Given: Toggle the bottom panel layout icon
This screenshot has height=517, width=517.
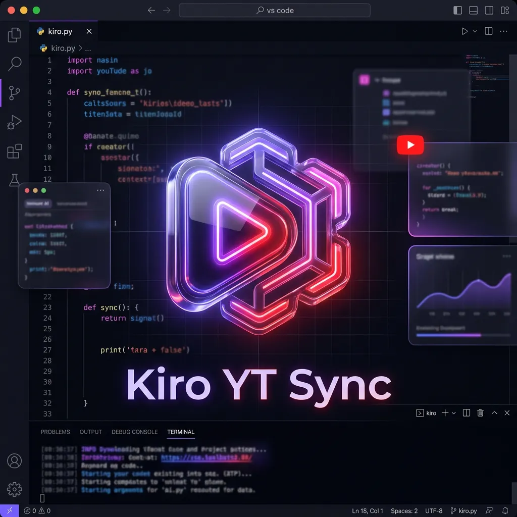Looking at the screenshot, I should click(473, 10).
